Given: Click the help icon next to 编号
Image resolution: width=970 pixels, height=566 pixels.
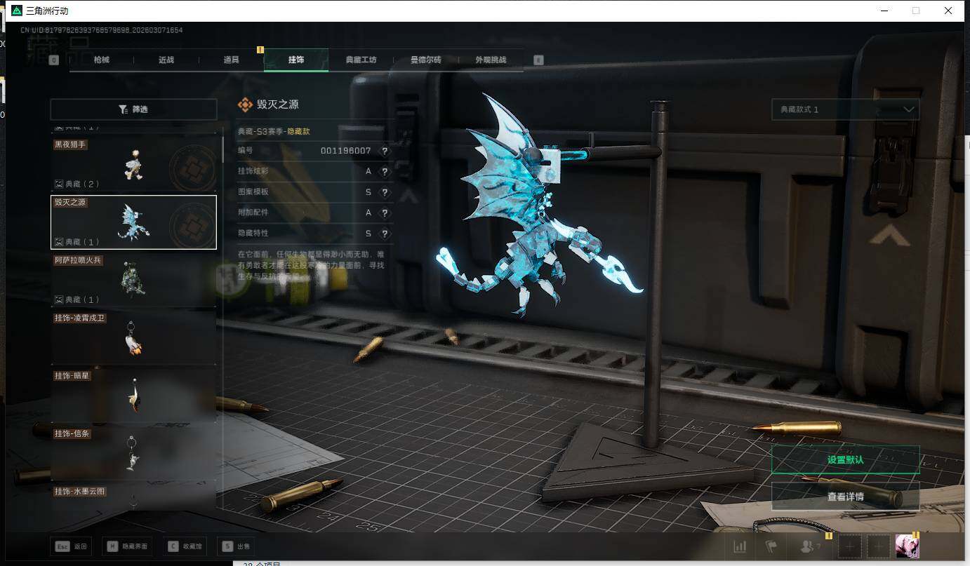Looking at the screenshot, I should point(385,151).
